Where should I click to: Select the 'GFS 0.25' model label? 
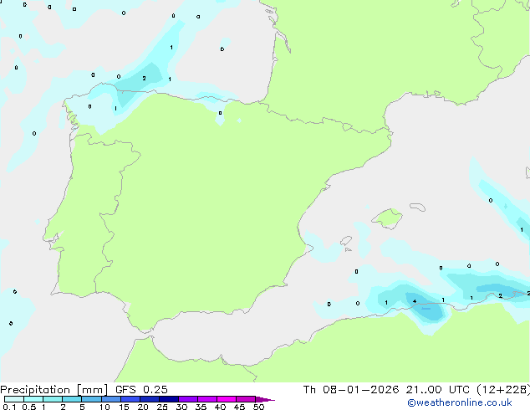(141, 390)
